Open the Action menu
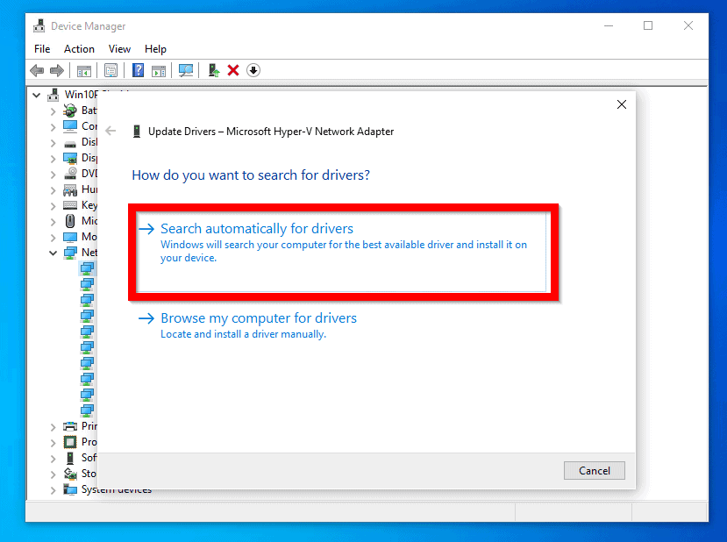The image size is (727, 542). click(x=79, y=49)
